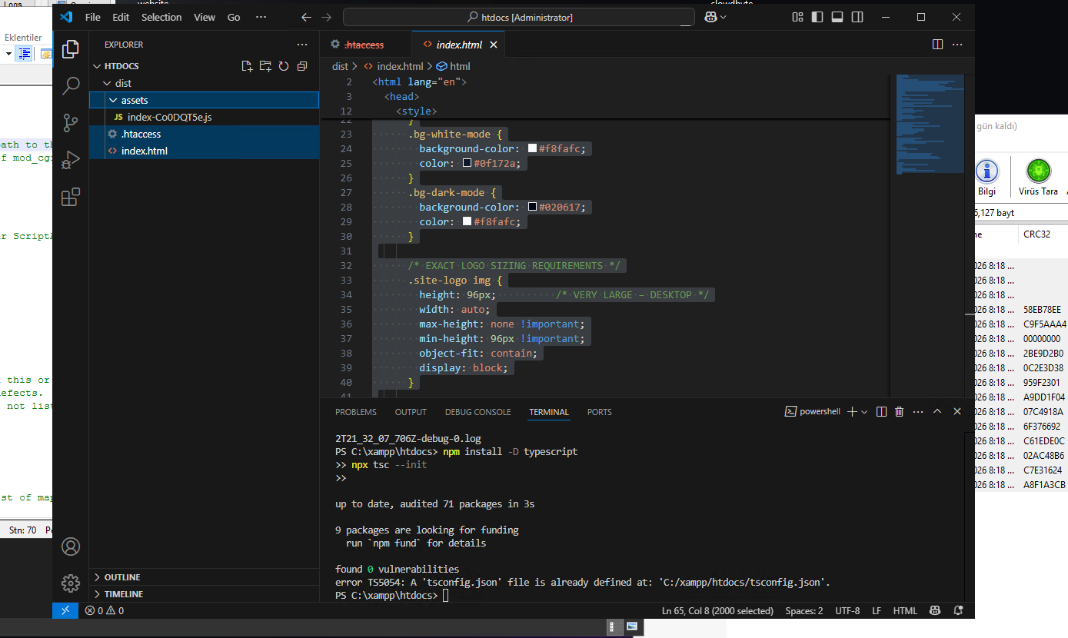Go back with the navigation arrow

307,17
